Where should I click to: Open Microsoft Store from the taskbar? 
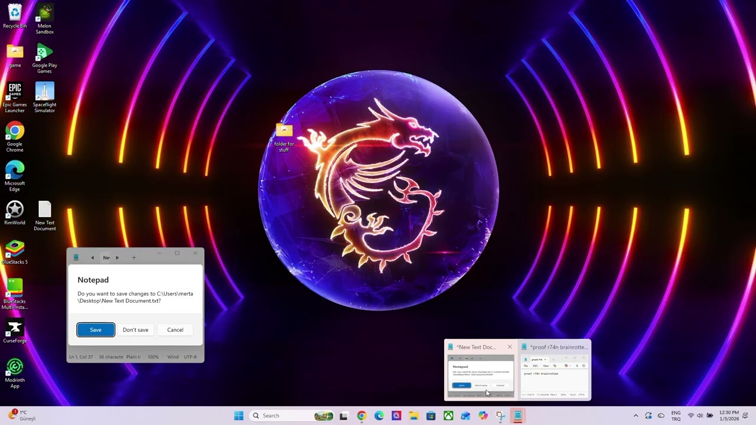(x=431, y=416)
